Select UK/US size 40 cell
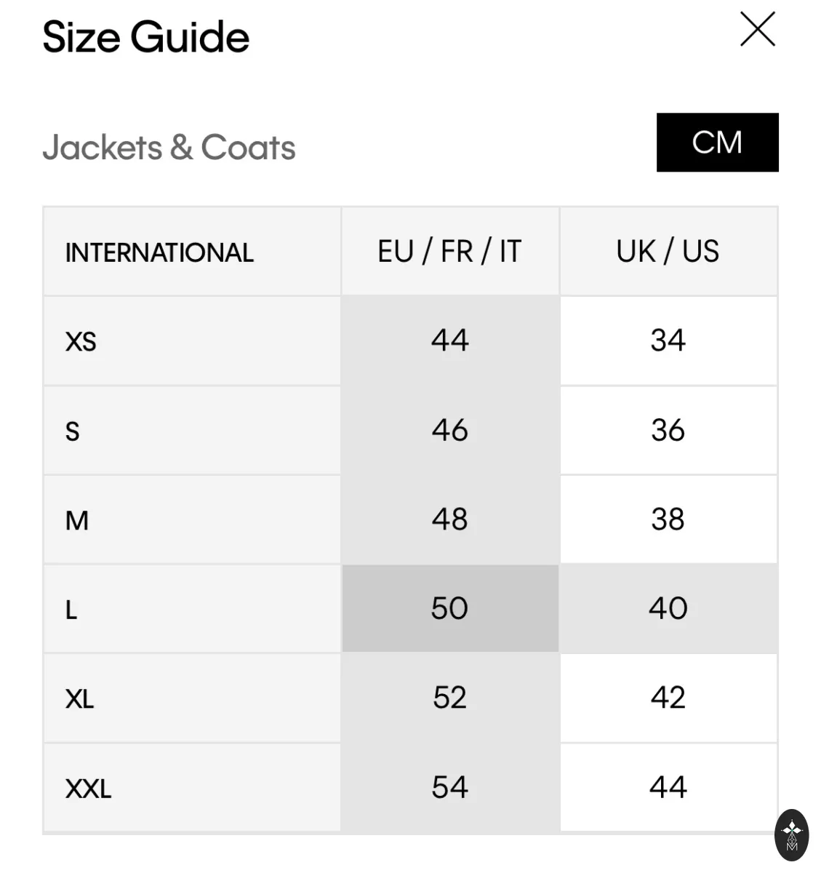Image resolution: width=821 pixels, height=873 pixels. 668,609
